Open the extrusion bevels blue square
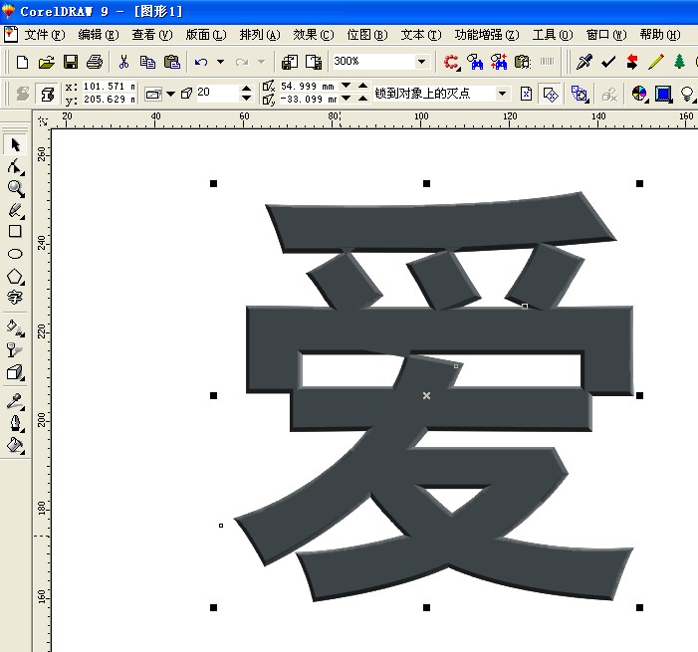 (x=663, y=94)
